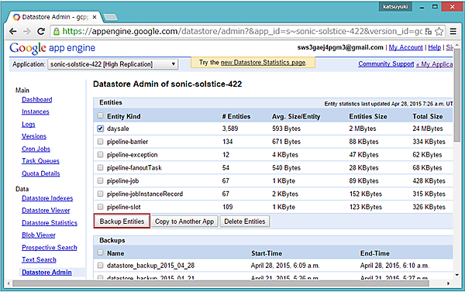
Task: Click the horizontal scrollbar right arrow
Action: tap(448, 283)
